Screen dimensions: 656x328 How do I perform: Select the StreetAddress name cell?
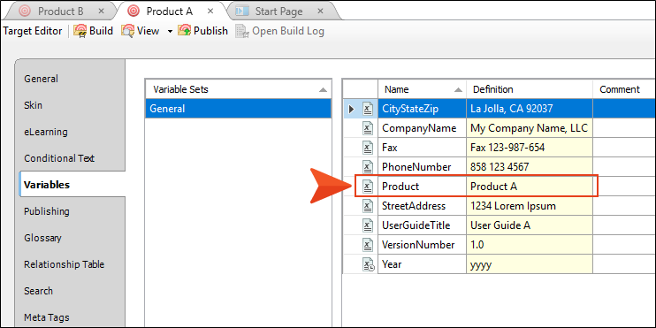click(x=422, y=206)
